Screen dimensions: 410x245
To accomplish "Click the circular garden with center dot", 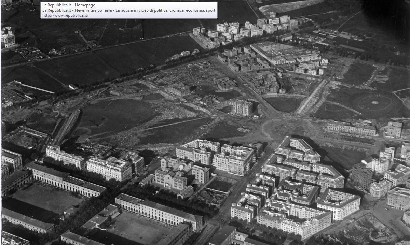I will tap(375, 102).
